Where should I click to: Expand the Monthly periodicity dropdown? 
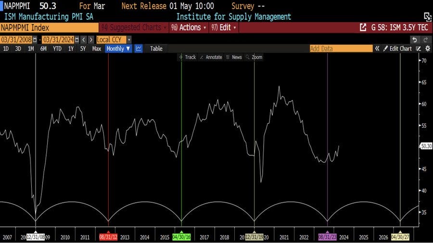pyautogui.click(x=118, y=49)
